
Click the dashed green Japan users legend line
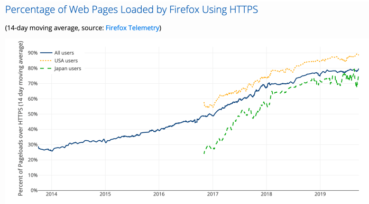click(46, 69)
